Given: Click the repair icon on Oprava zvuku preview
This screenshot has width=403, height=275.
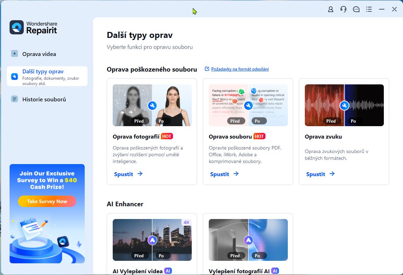Looking at the screenshot, I should click(x=345, y=105).
